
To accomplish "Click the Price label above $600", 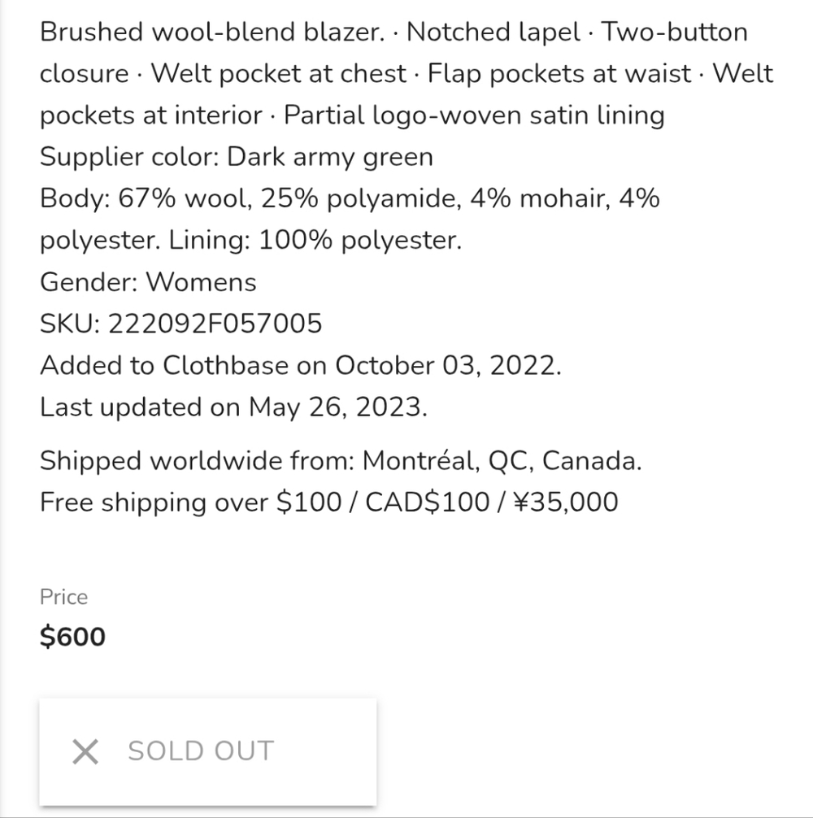I will [62, 597].
